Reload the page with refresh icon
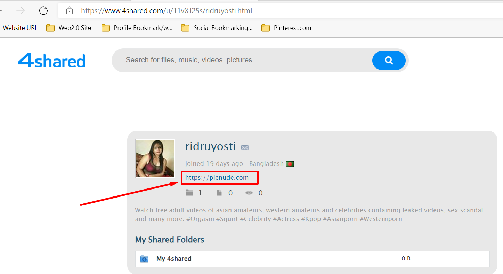Viewport: 503px width, 274px height. (43, 11)
